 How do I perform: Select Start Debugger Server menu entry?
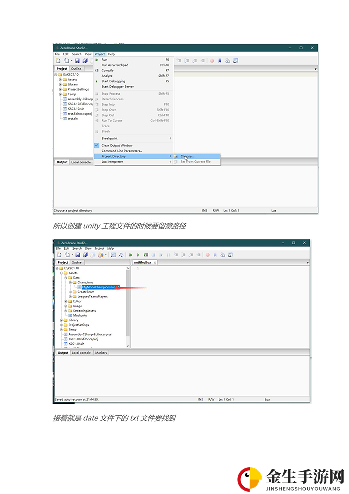click(134, 87)
